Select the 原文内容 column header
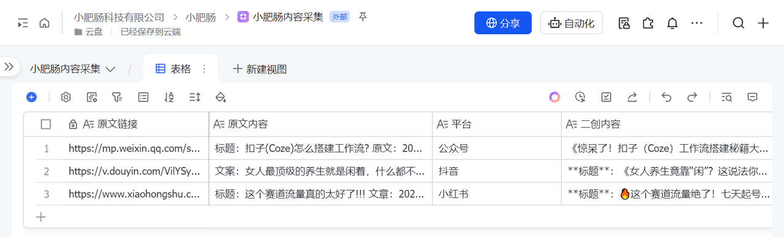The image size is (784, 237). [x=320, y=125]
